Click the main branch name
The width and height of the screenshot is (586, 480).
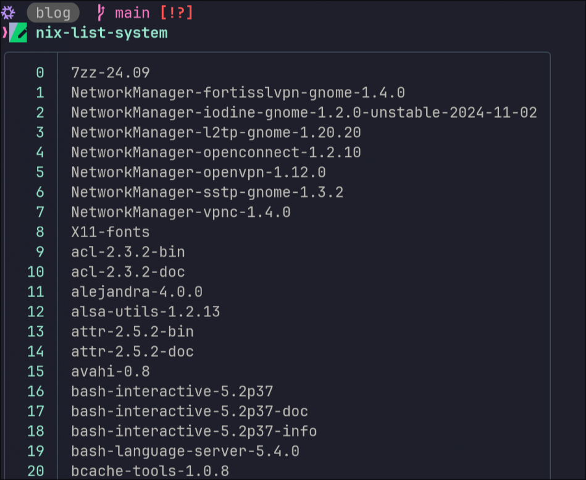(x=132, y=13)
